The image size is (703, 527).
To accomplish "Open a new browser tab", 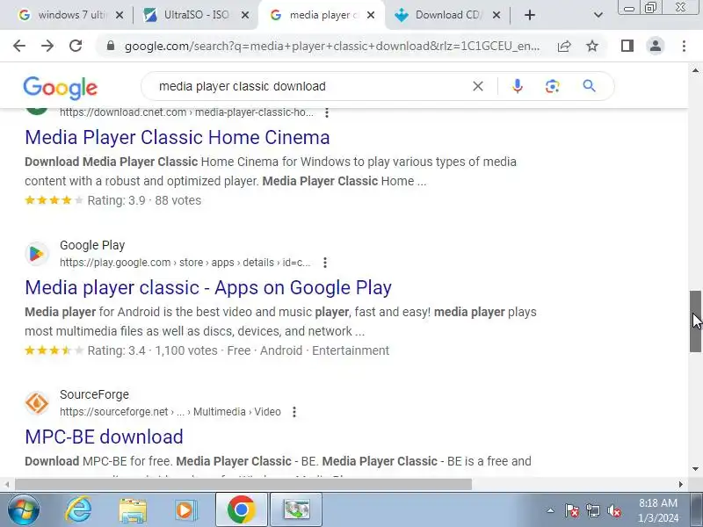I will [x=530, y=15].
